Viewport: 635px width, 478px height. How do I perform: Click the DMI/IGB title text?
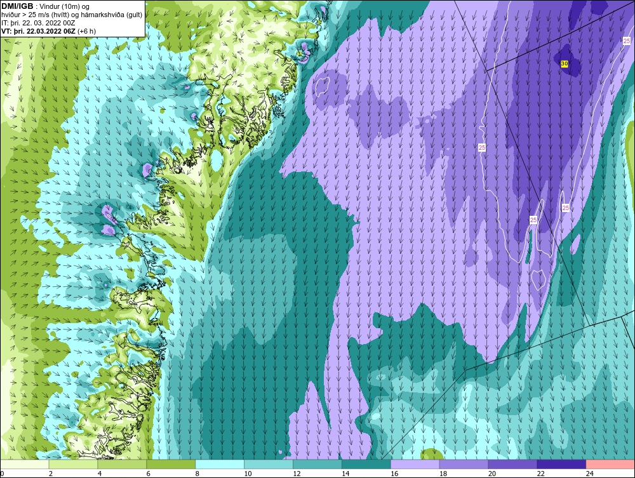click(x=17, y=6)
